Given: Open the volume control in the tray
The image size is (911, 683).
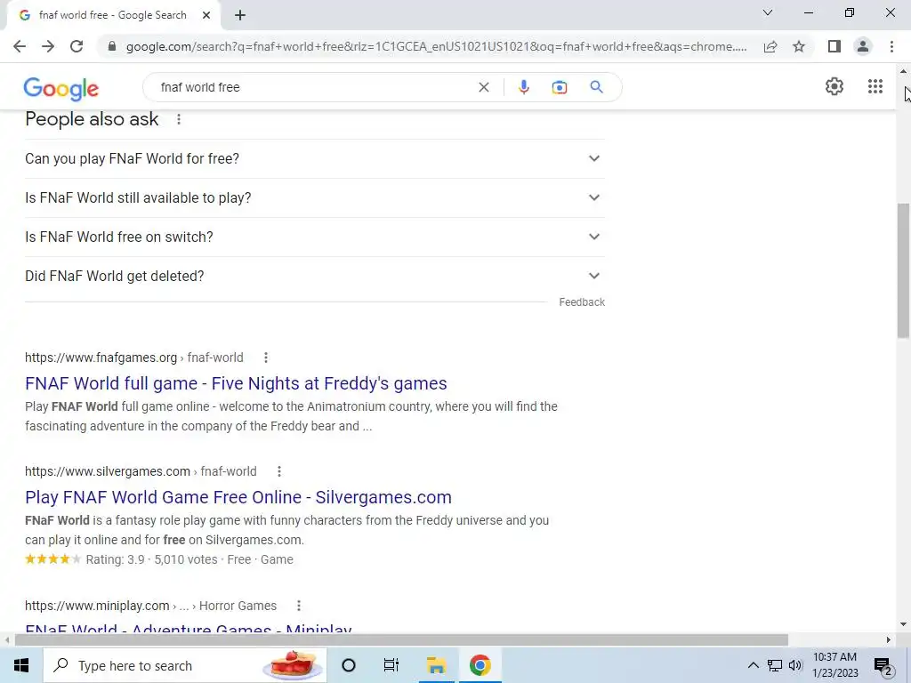Looking at the screenshot, I should [x=795, y=665].
